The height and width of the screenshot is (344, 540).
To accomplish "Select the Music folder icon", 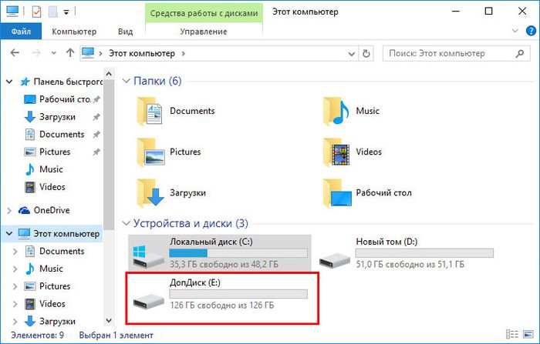I will tap(336, 112).
